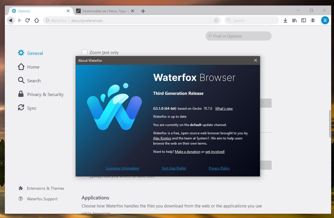Go to Privacy & Security settings
The height and width of the screenshot is (218, 334).
coord(41,94)
